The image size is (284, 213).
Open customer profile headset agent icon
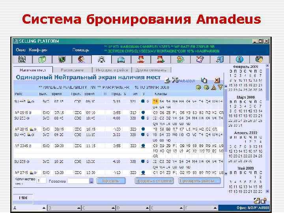click(82, 59)
